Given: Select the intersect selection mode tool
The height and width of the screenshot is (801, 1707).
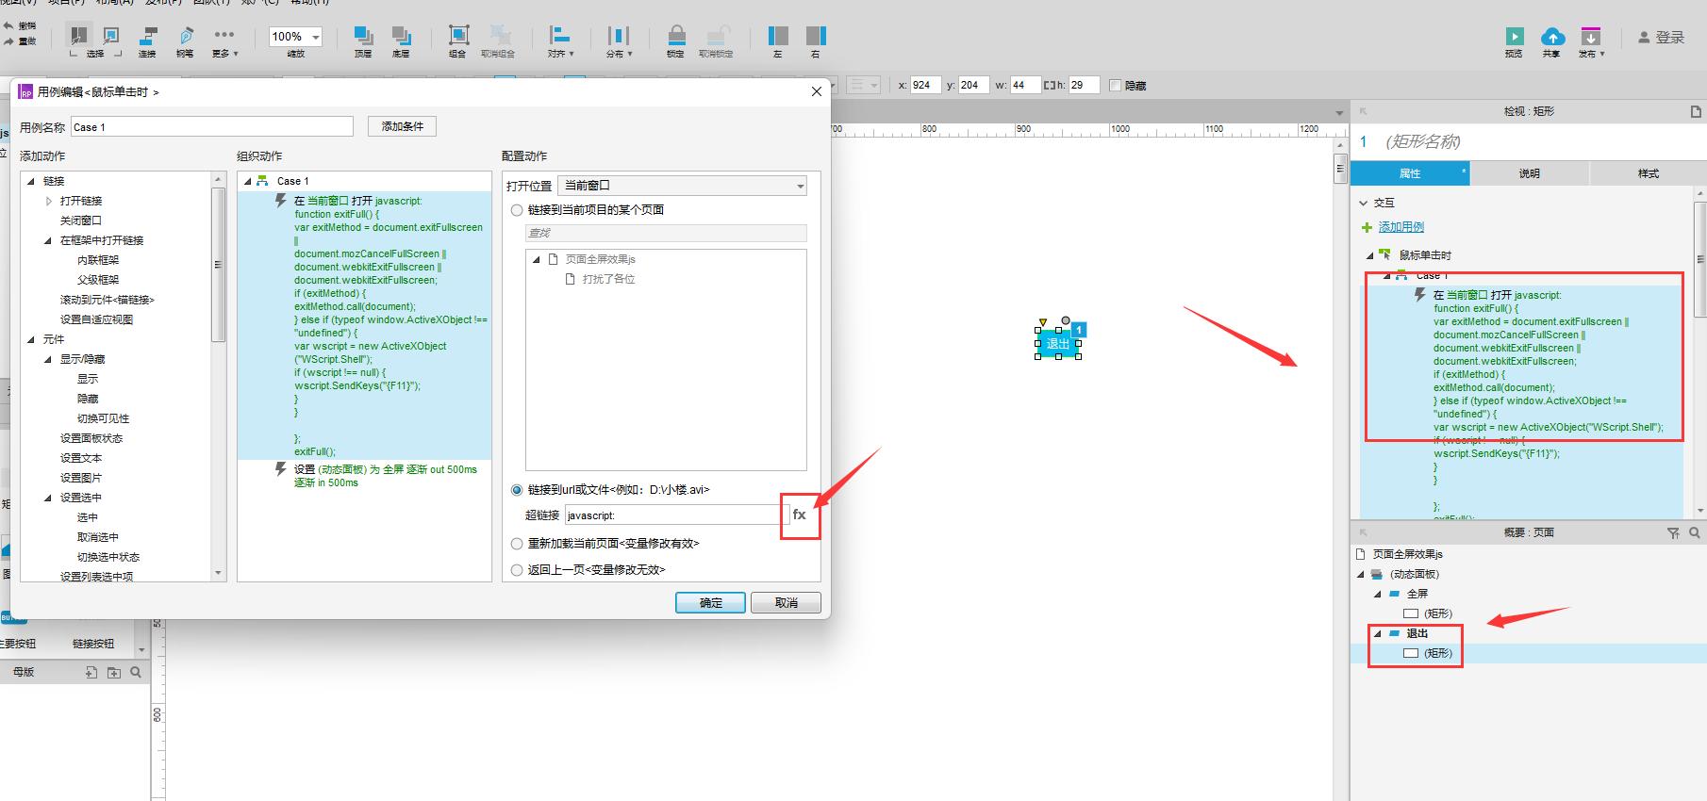Looking at the screenshot, I should point(79,36).
